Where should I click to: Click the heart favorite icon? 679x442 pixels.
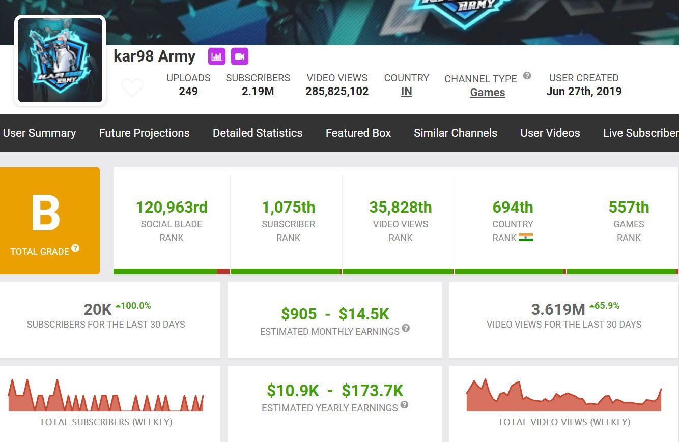132,88
